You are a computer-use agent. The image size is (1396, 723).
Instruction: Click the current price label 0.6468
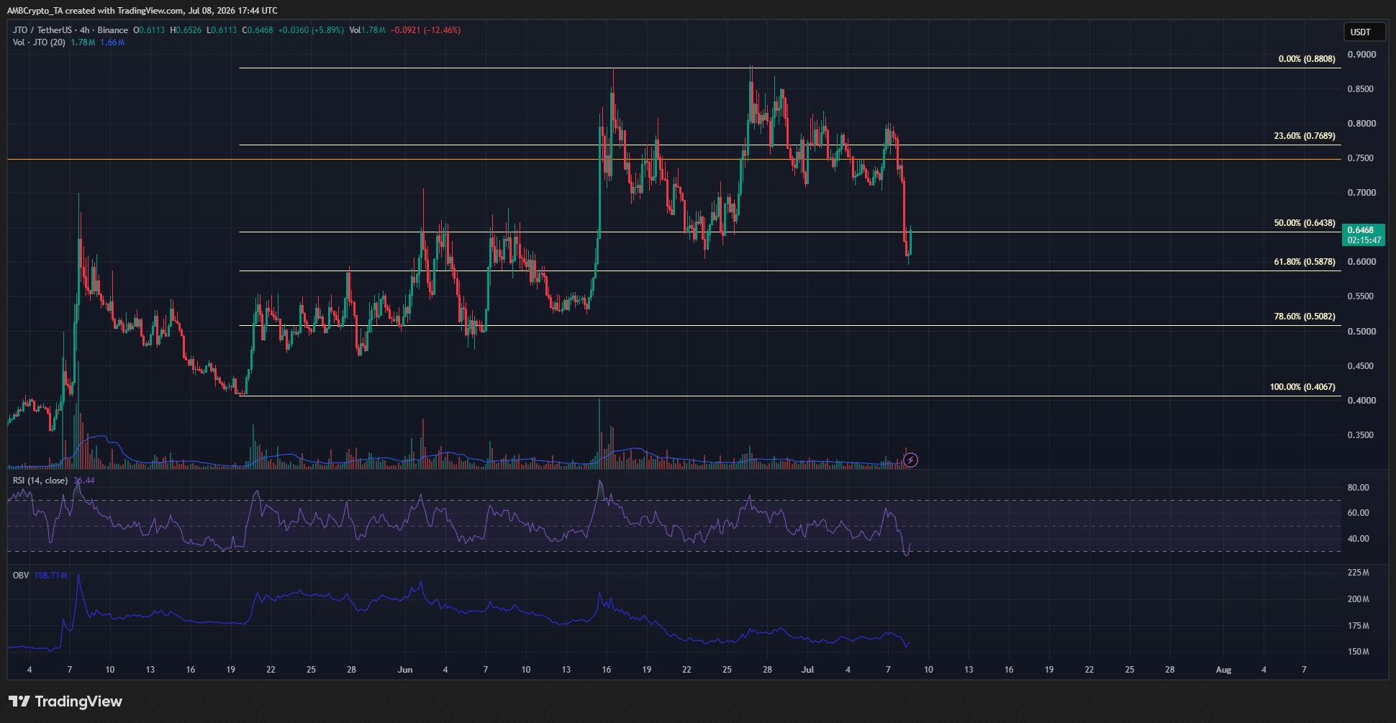point(1361,230)
